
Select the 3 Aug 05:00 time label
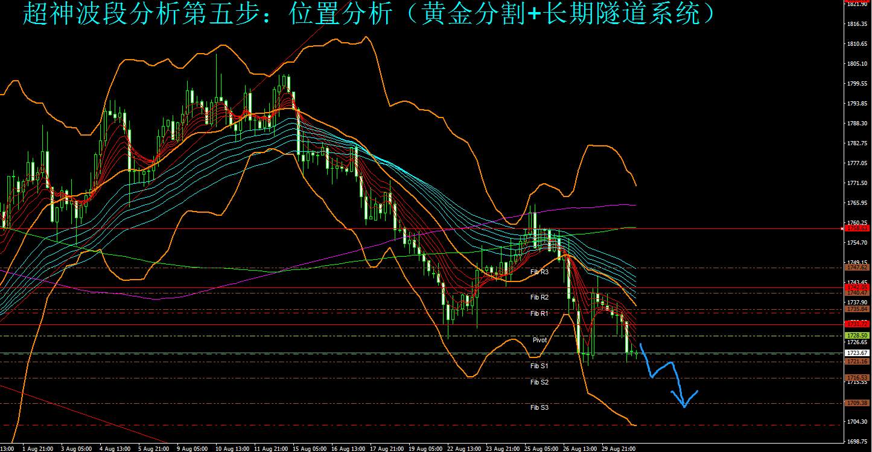point(76,448)
